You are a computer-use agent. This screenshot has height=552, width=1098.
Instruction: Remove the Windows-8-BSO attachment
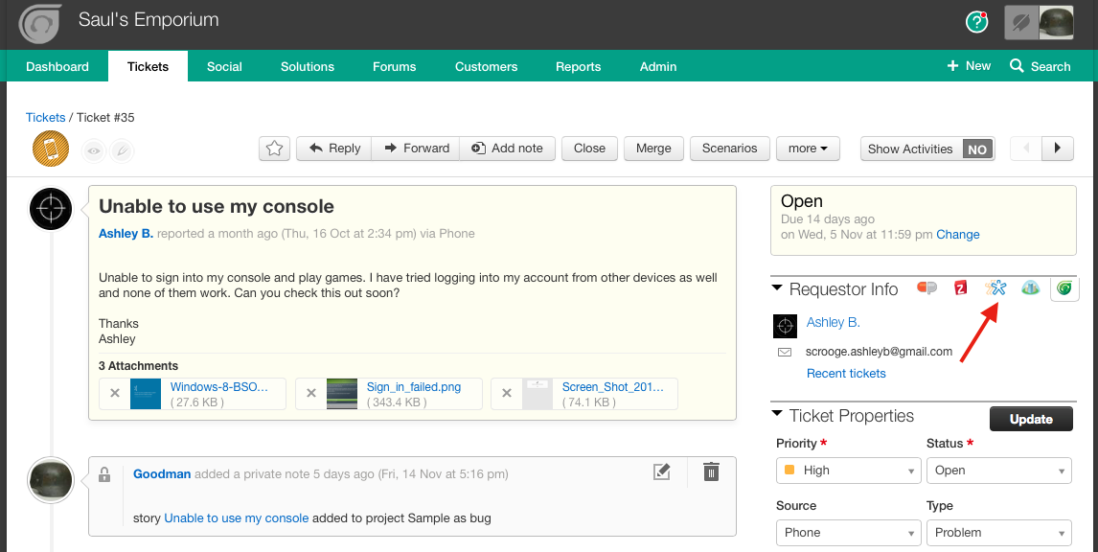point(115,394)
